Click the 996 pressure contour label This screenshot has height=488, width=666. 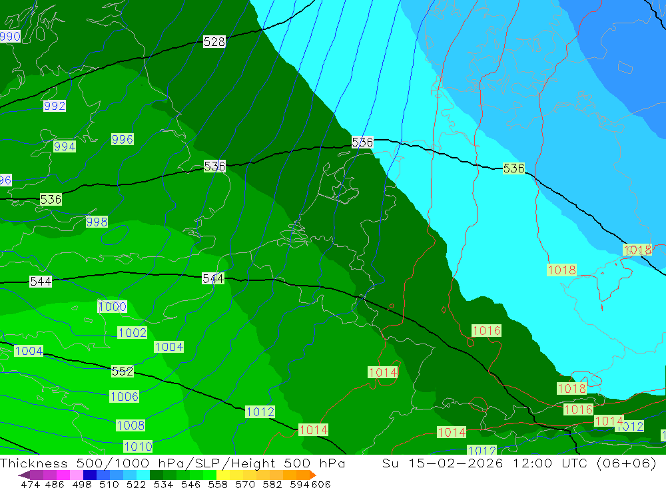[122, 139]
